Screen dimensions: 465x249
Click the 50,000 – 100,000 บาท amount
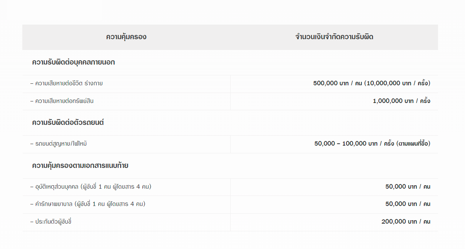point(346,144)
